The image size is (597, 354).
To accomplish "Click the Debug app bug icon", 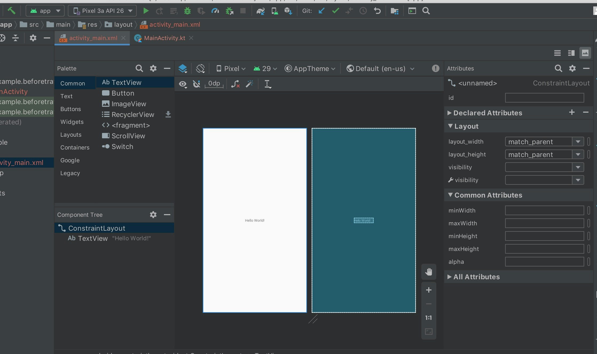I will [187, 11].
